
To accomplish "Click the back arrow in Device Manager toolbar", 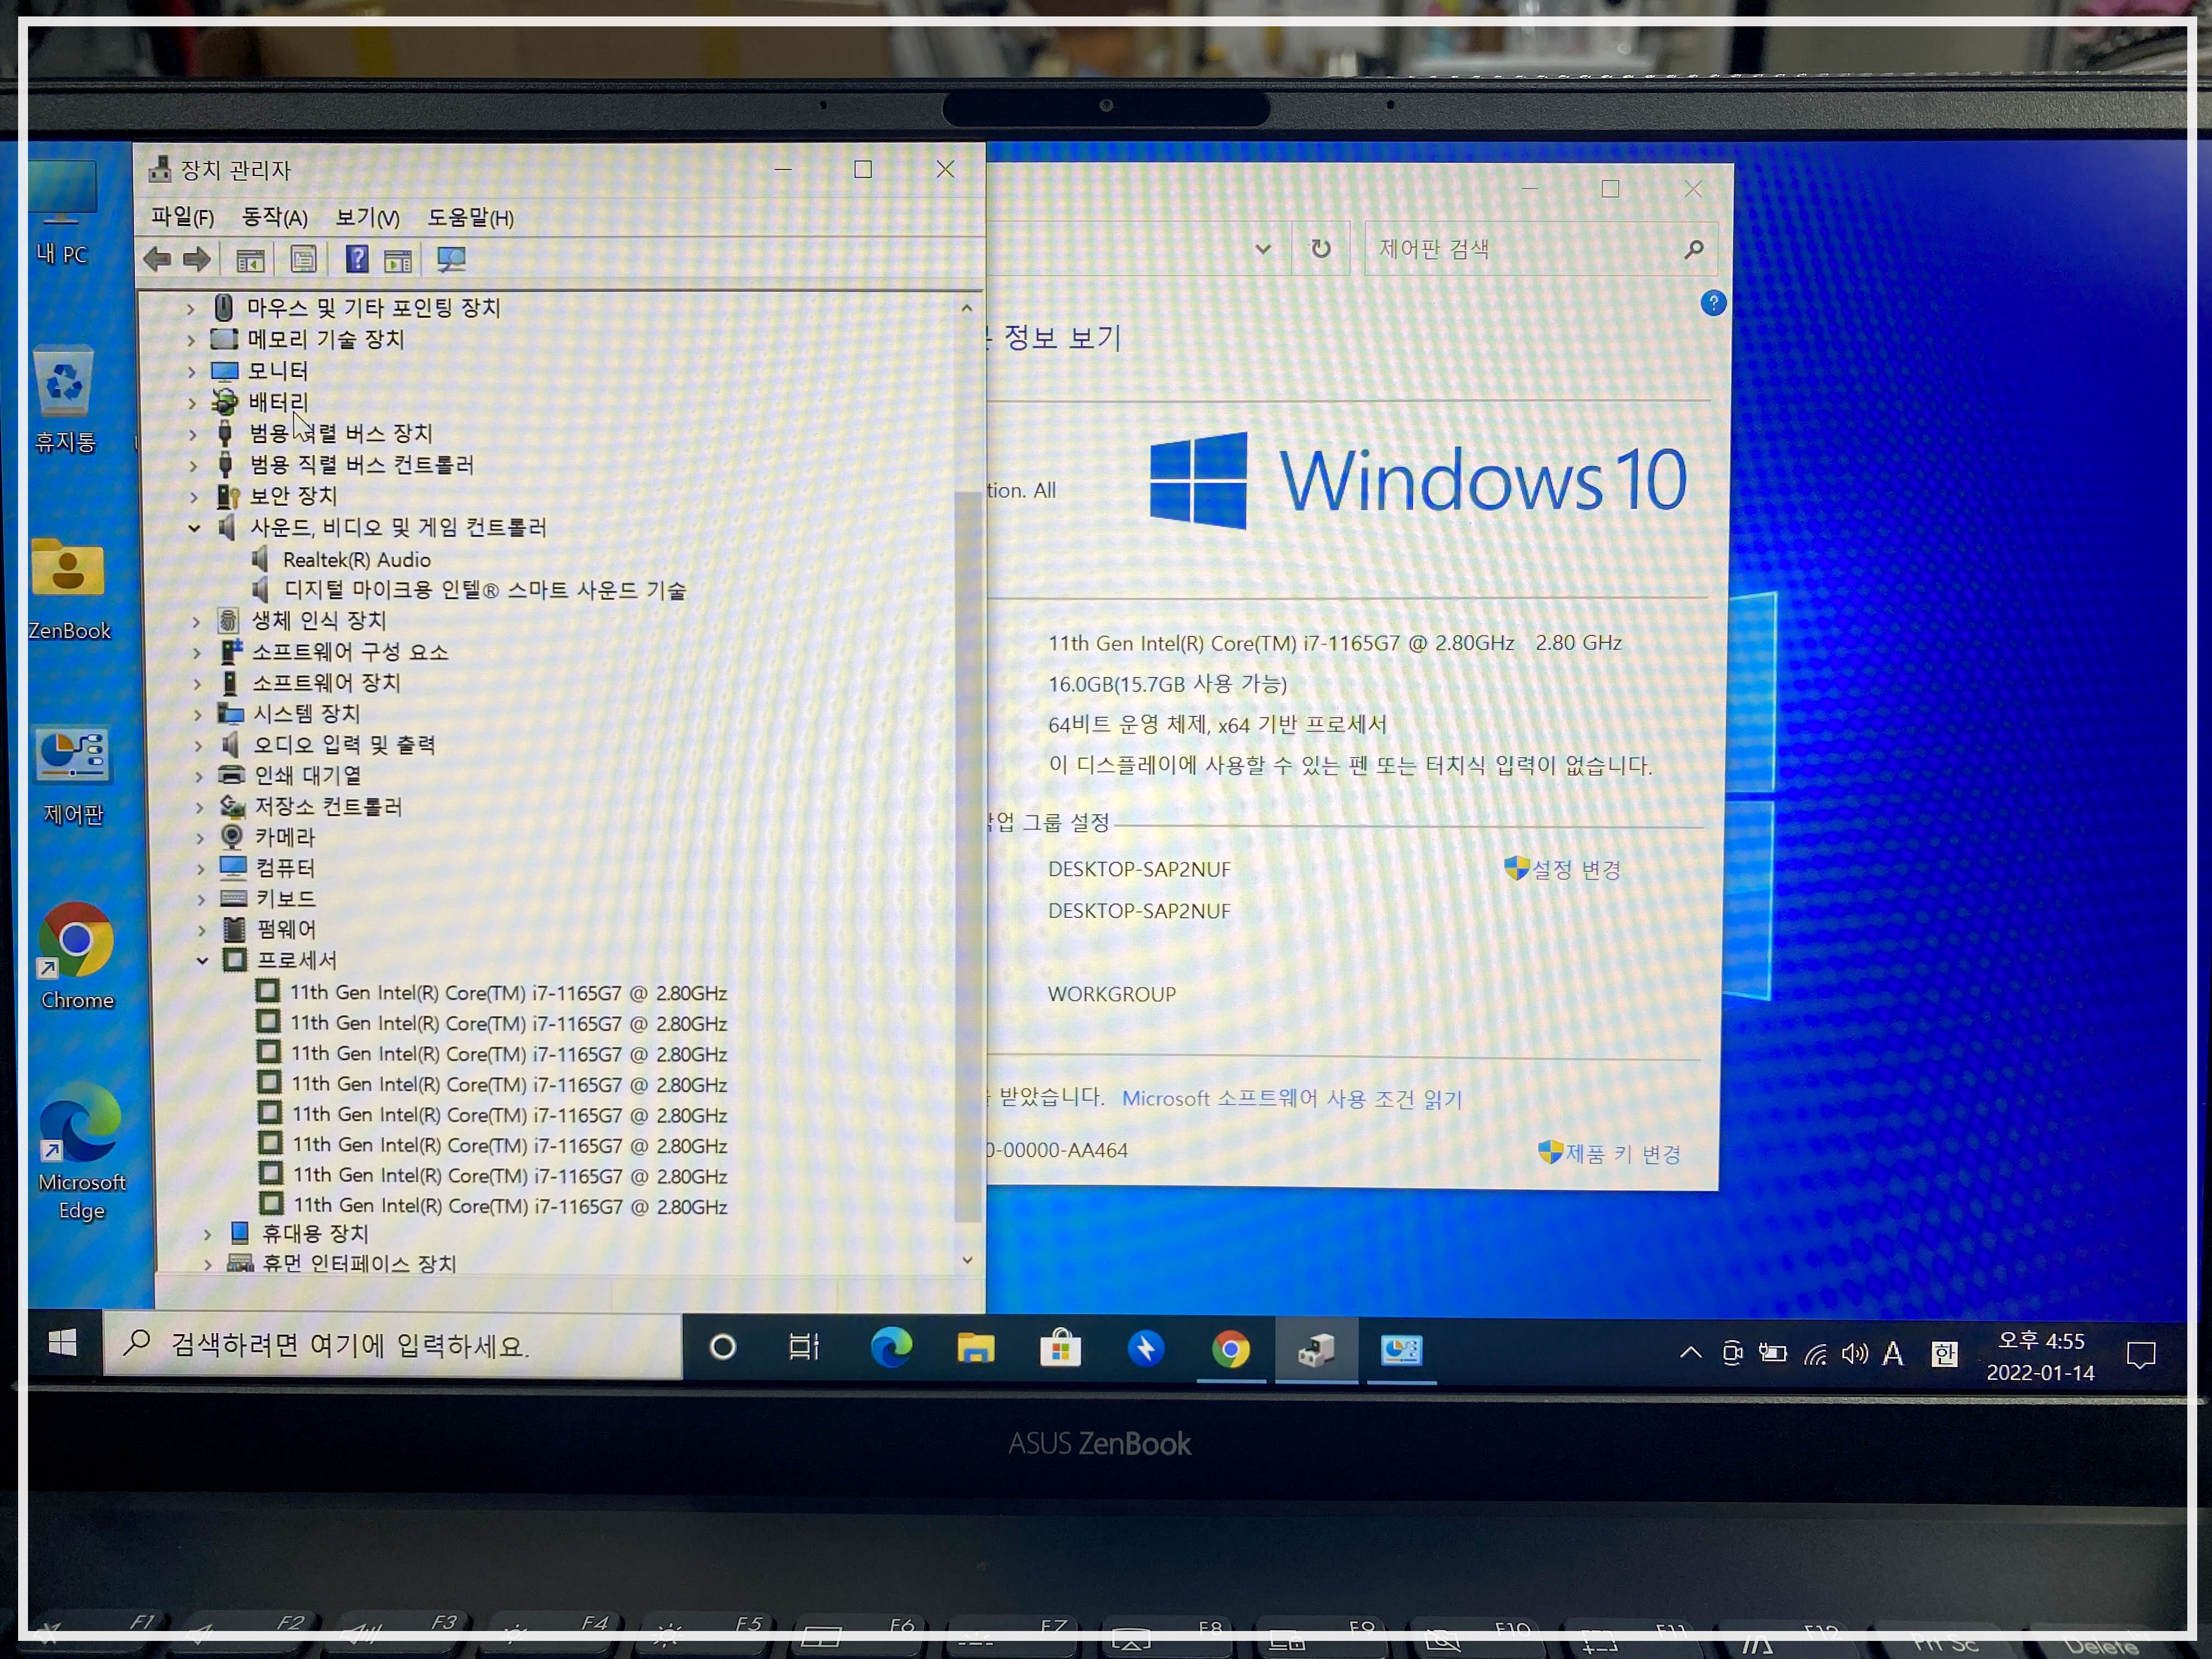I will [157, 260].
